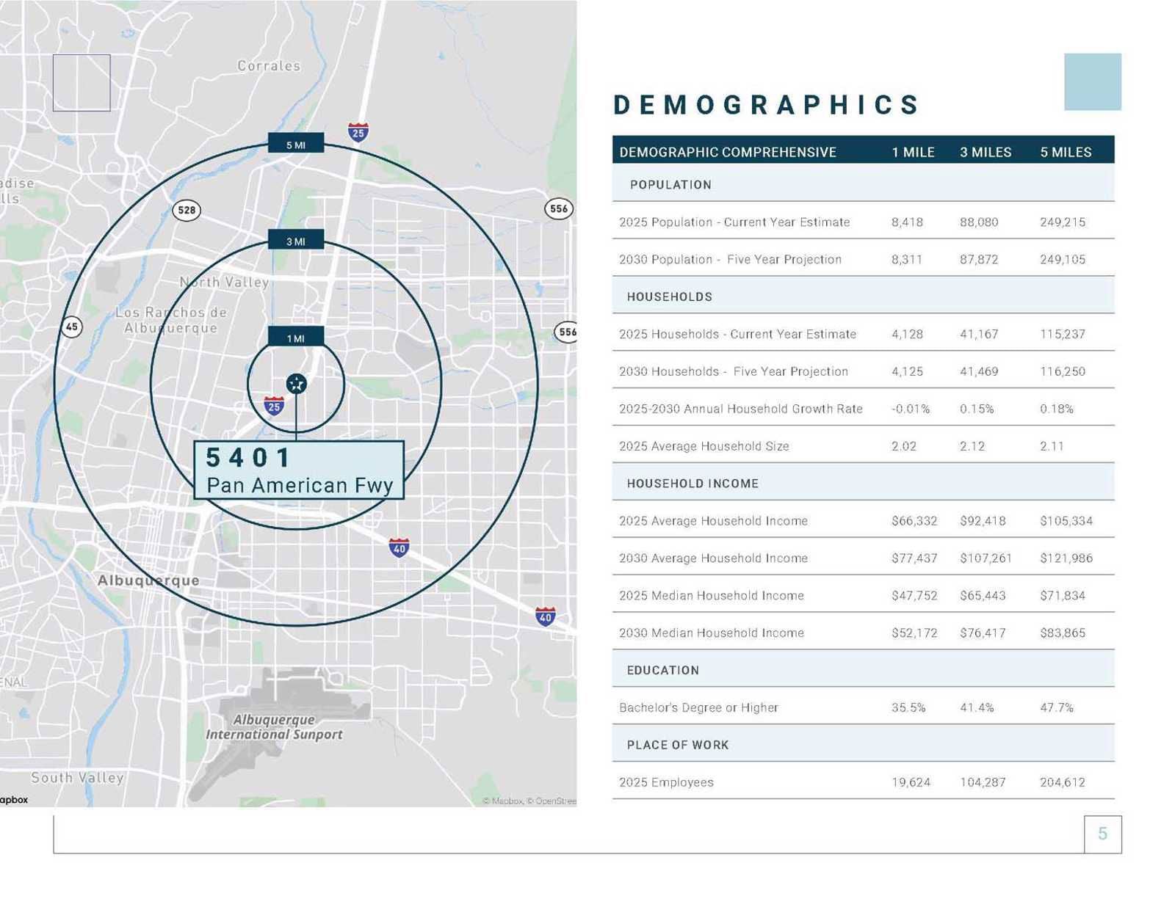Click the 1 MI radius label
This screenshot has height=907, width=1175.
pos(296,338)
